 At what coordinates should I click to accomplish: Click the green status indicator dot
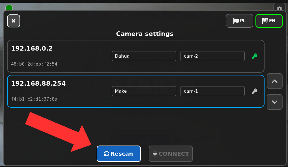9,8
